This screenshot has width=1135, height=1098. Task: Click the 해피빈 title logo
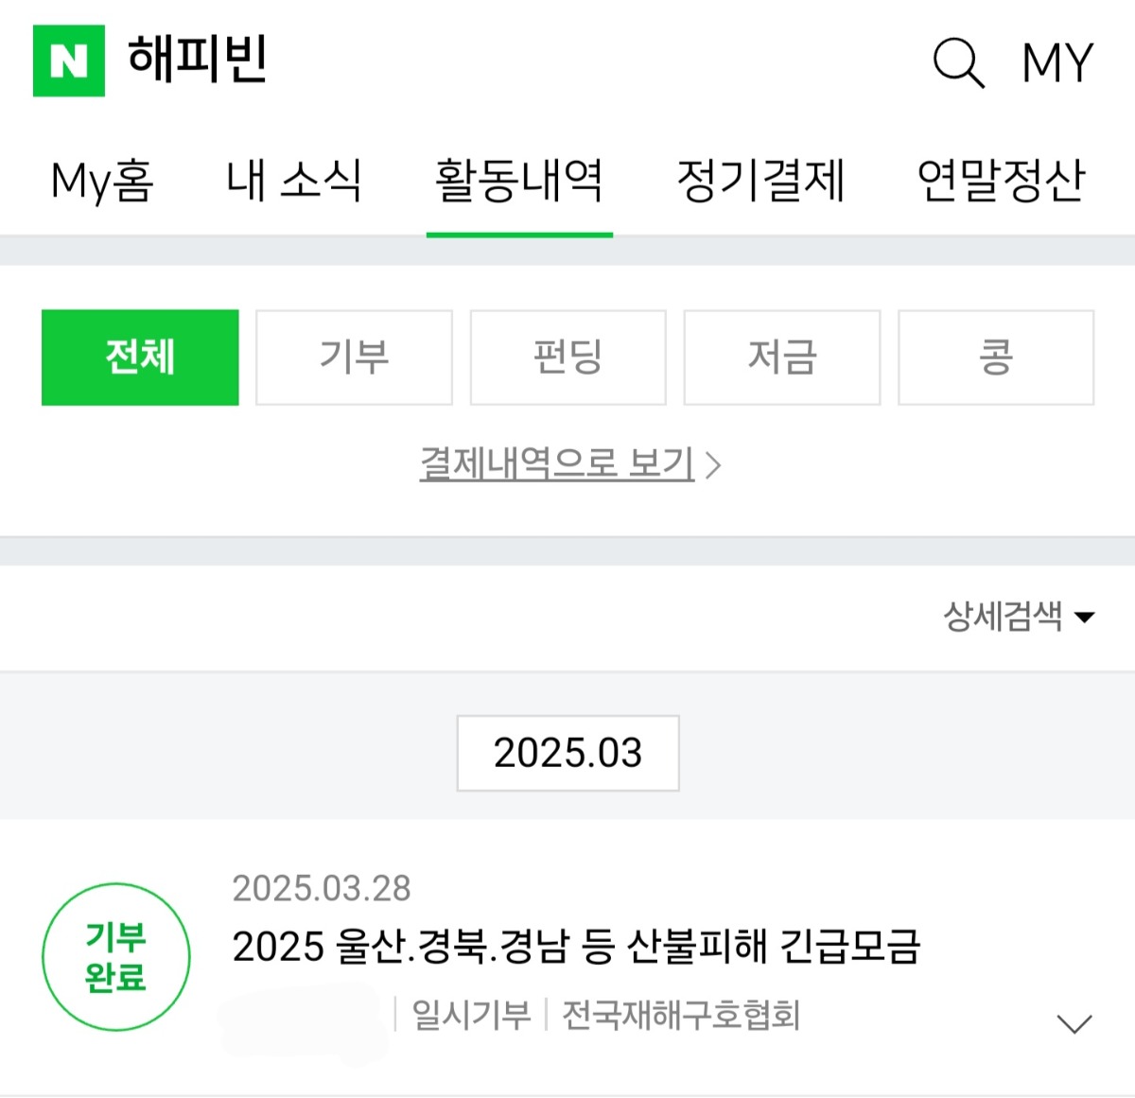coord(199,60)
